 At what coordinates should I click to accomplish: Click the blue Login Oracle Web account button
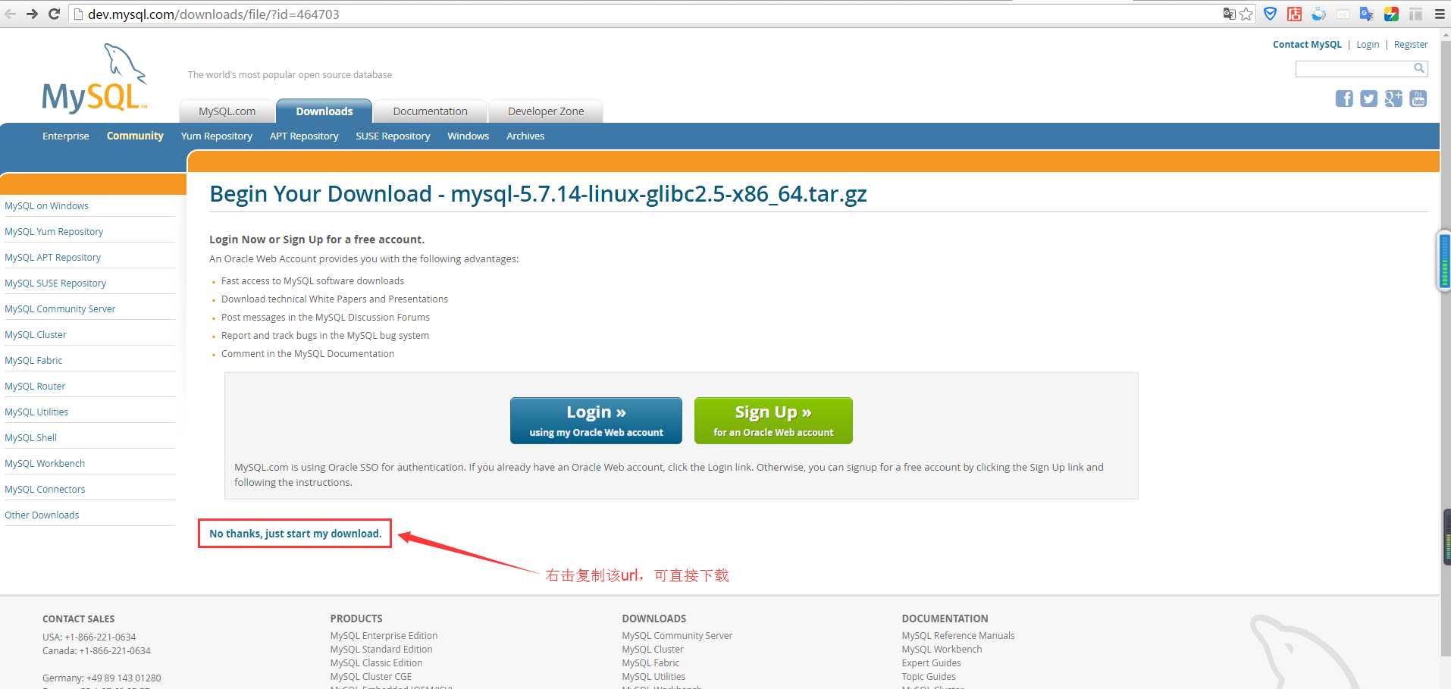[596, 421]
